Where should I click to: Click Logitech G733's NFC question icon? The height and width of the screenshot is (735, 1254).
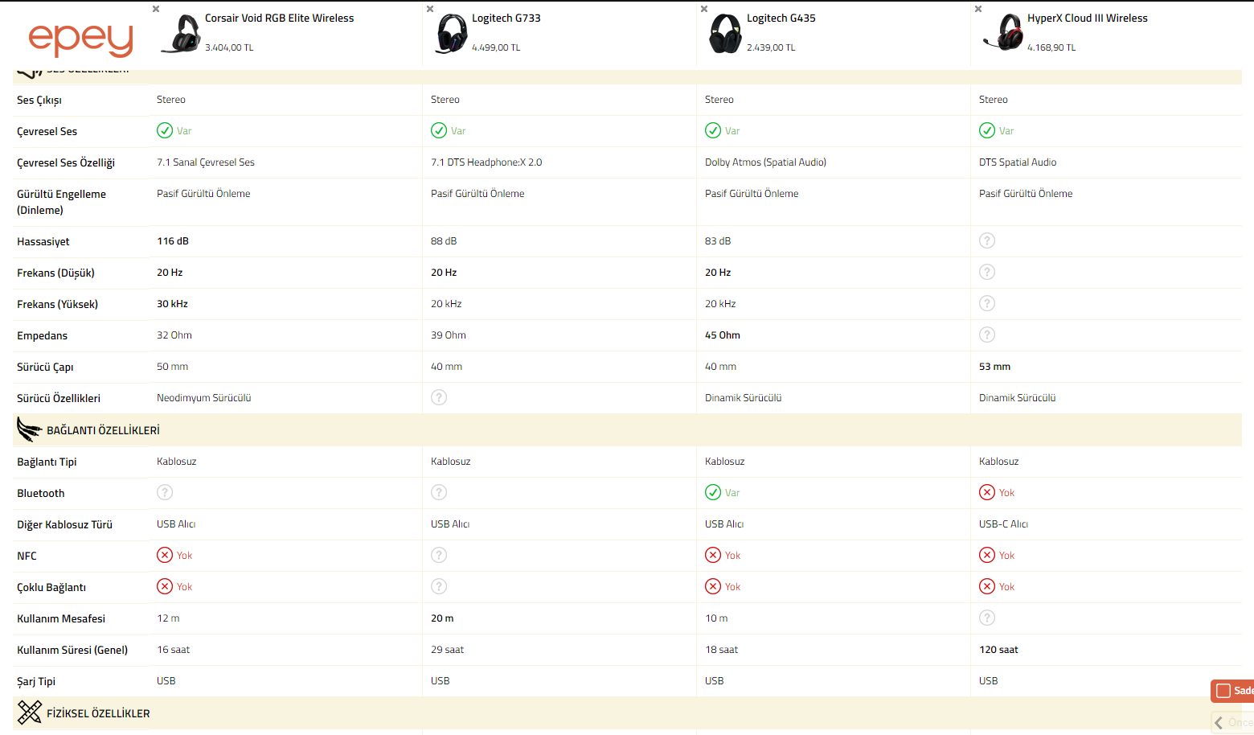point(439,555)
